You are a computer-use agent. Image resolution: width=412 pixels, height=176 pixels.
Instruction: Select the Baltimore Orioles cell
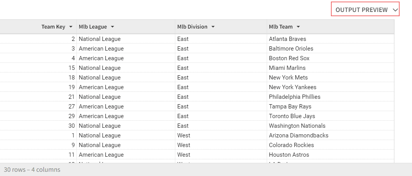[x=291, y=49]
